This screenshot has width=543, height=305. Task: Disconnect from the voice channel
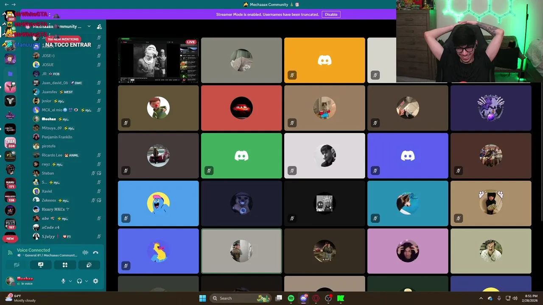pos(95,252)
